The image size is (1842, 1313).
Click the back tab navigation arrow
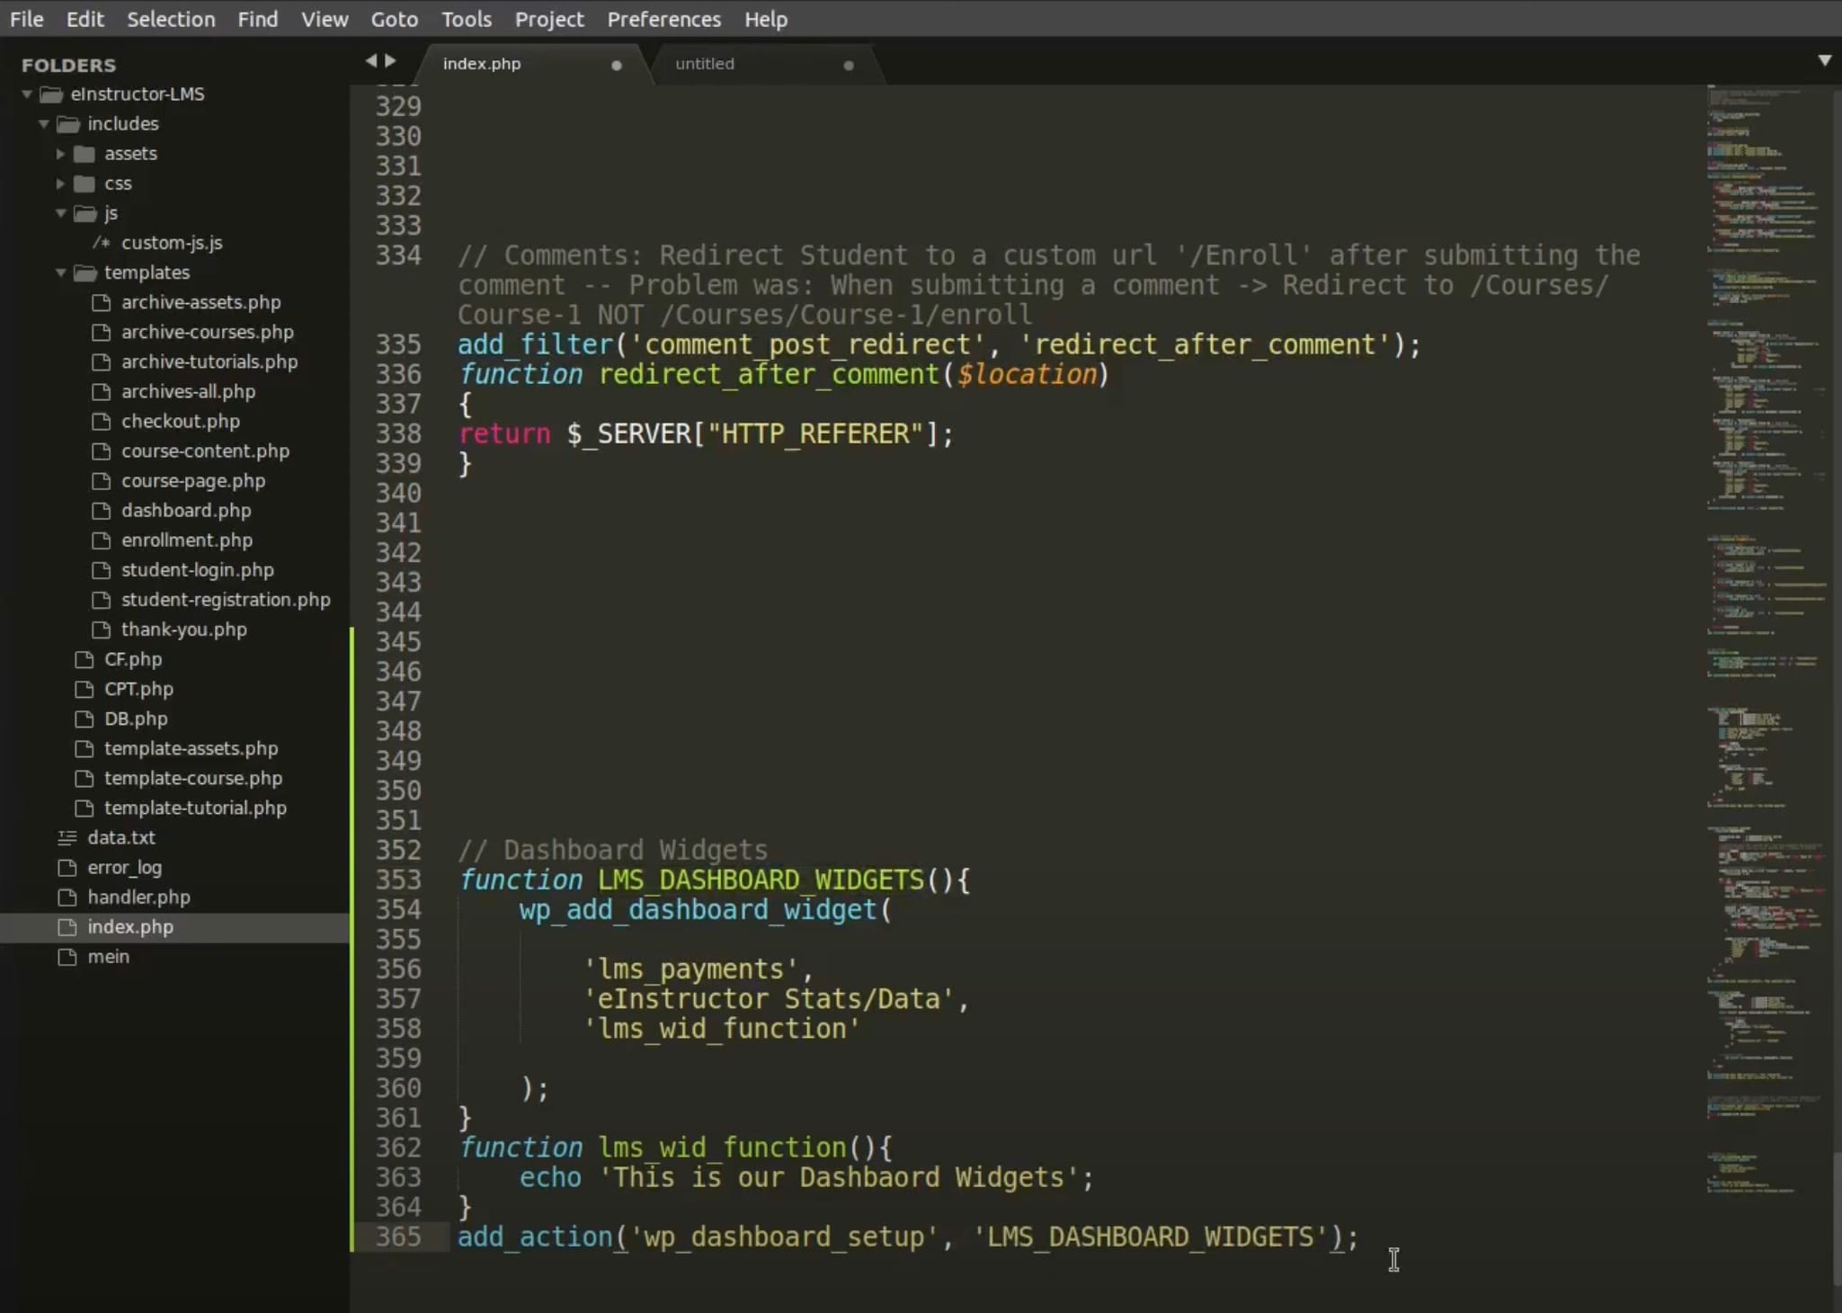pyautogui.click(x=370, y=60)
